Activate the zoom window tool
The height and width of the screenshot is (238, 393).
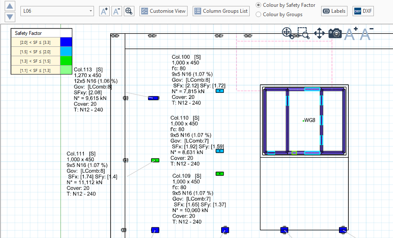pos(303,33)
